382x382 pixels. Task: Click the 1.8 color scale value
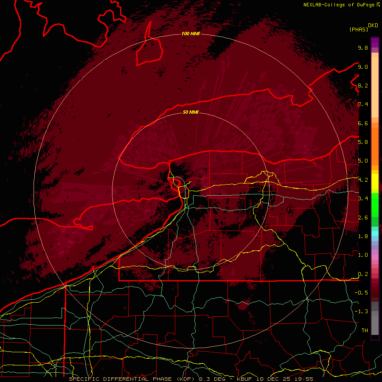(363, 236)
